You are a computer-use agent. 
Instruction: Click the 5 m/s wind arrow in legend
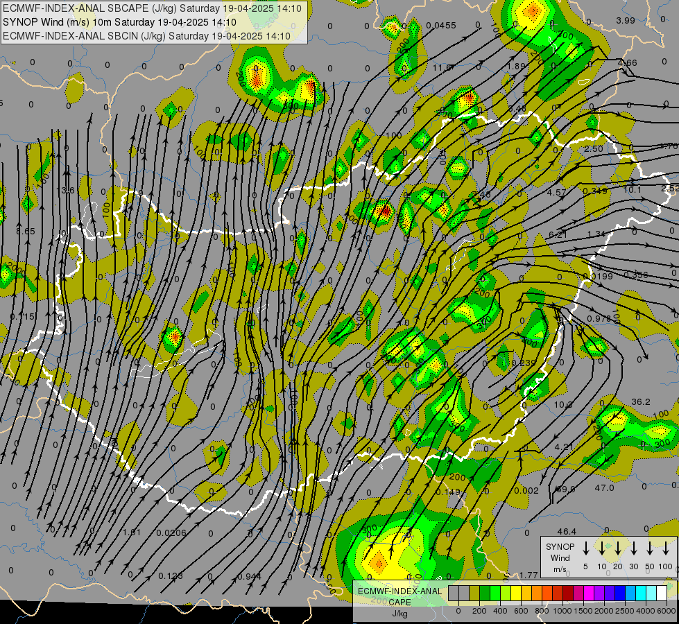point(585,548)
